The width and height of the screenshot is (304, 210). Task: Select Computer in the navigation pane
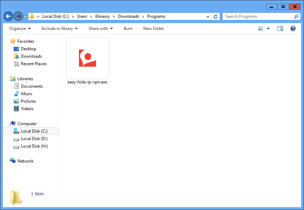click(x=27, y=124)
